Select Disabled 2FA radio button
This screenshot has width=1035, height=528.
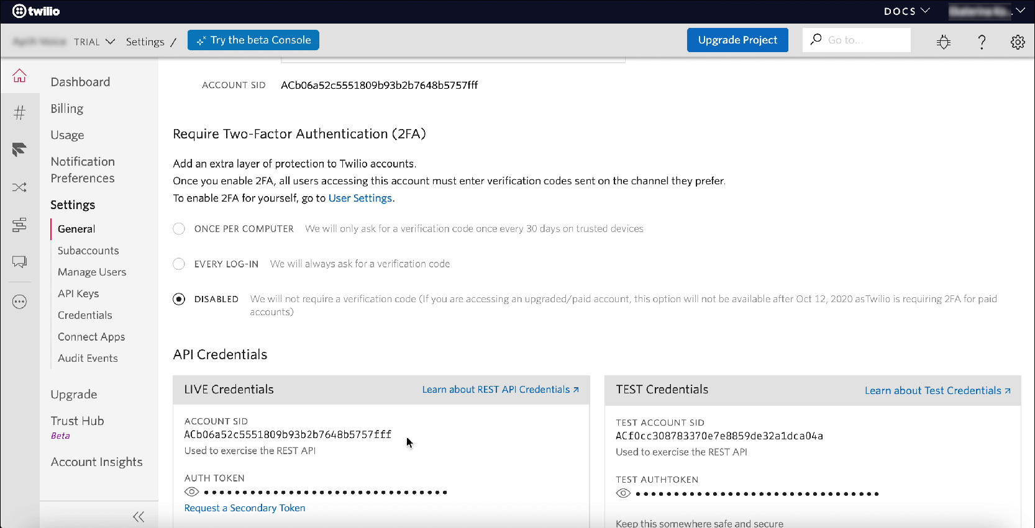click(x=179, y=299)
